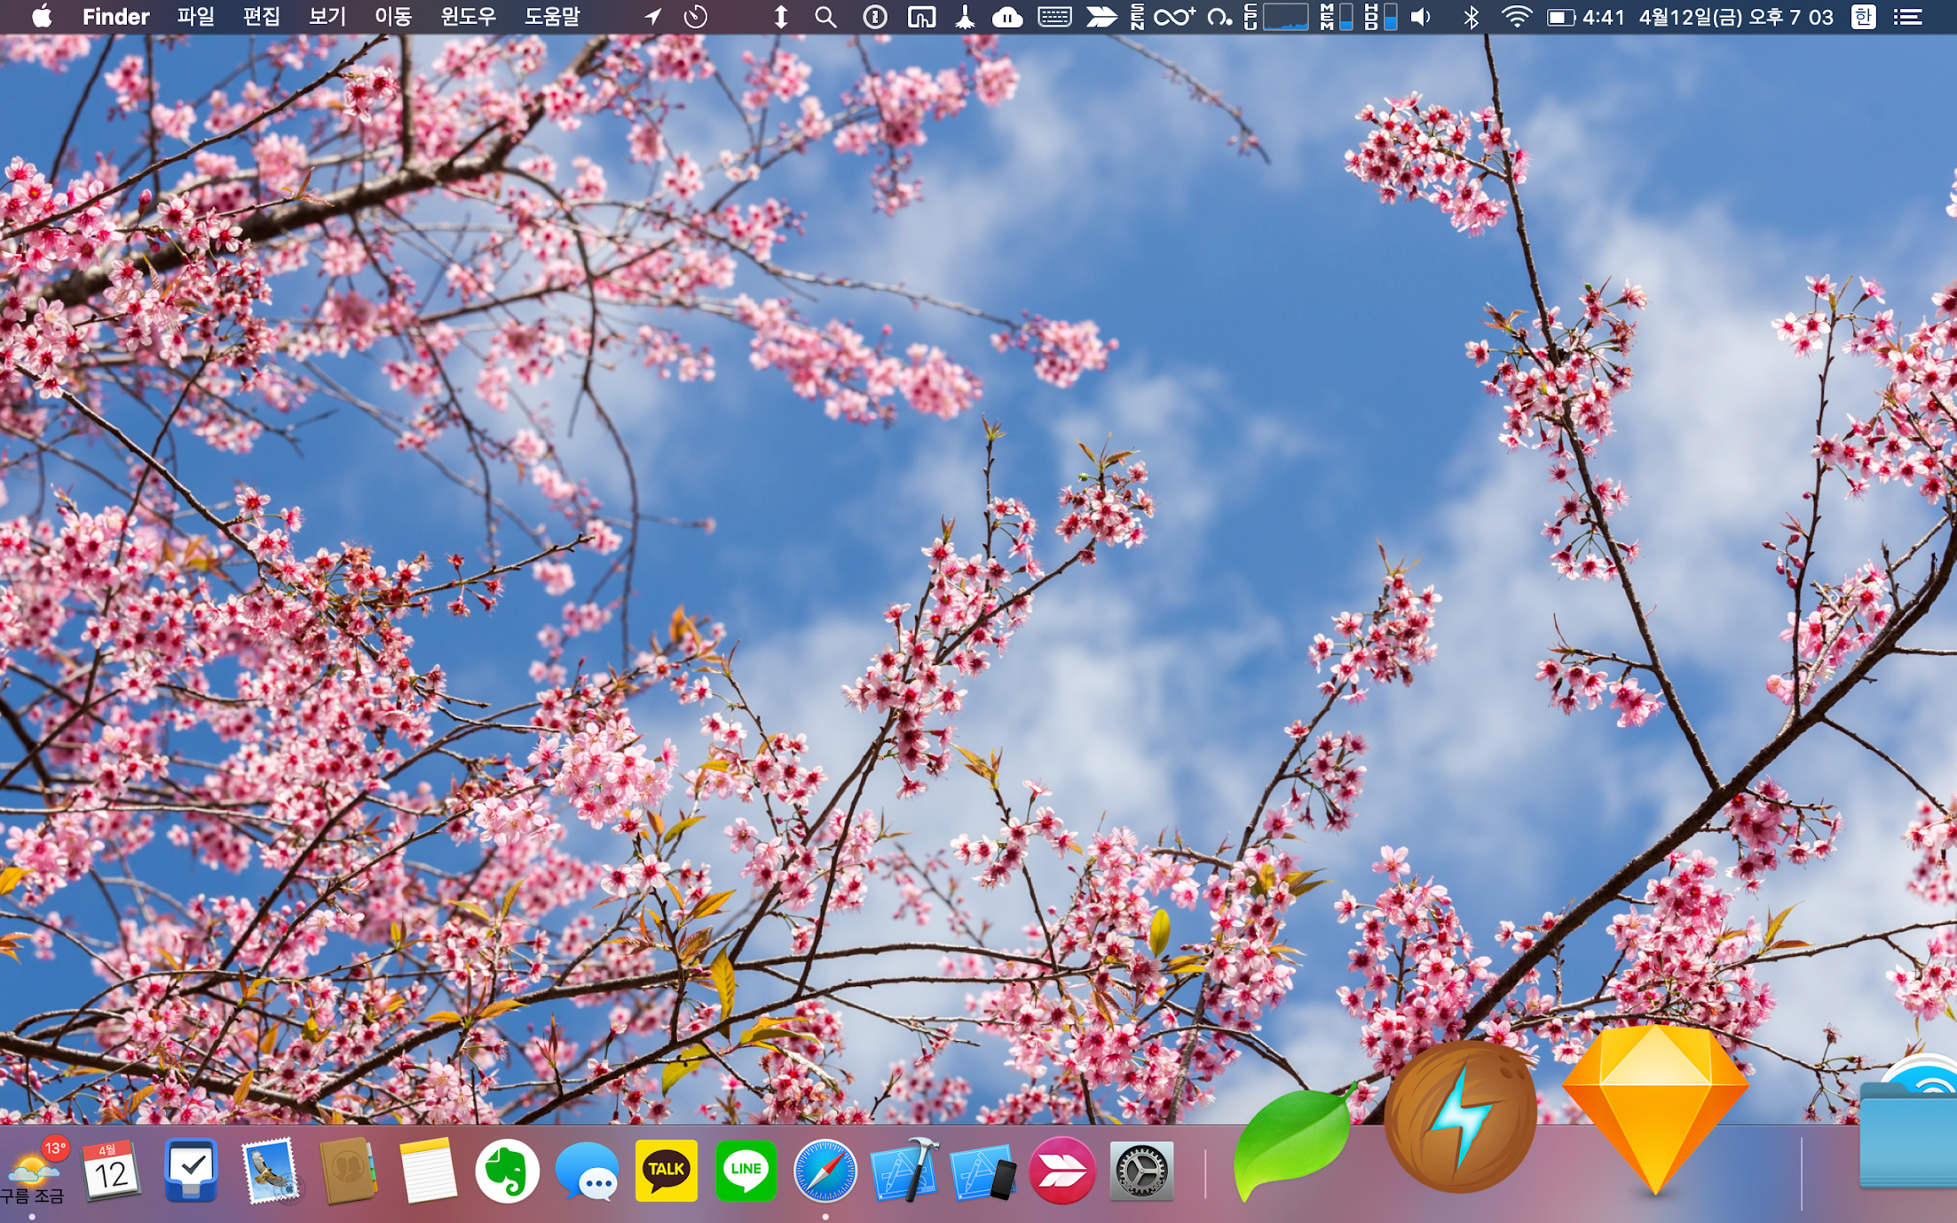The height and width of the screenshot is (1223, 1957).
Task: Toggle the Korean input source indicator
Action: (1863, 17)
